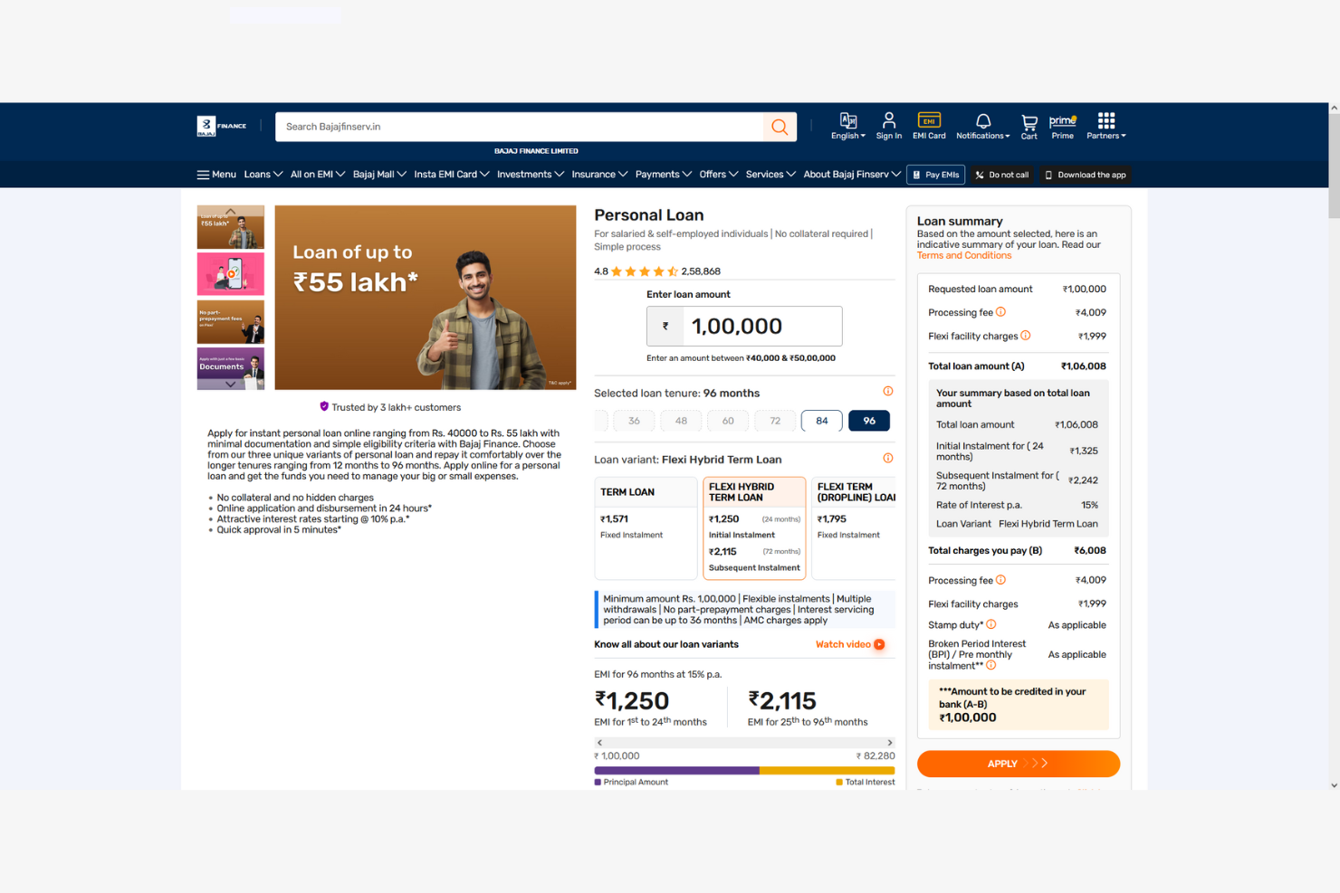Open search with the magnifier icon
Screen dimensions: 1340x893
[779, 127]
